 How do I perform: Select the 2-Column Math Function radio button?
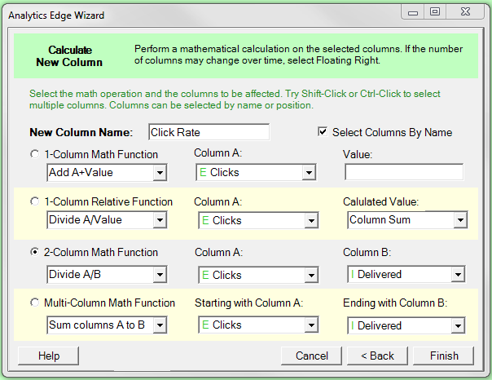point(34,252)
